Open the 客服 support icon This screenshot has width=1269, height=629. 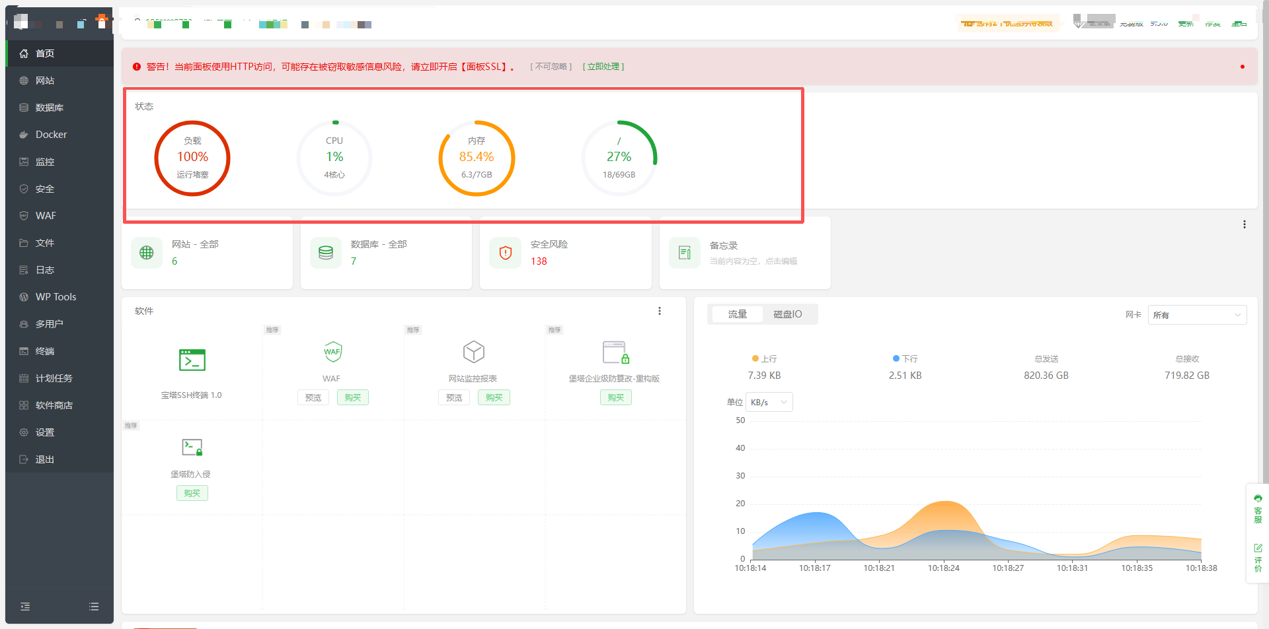tap(1257, 508)
